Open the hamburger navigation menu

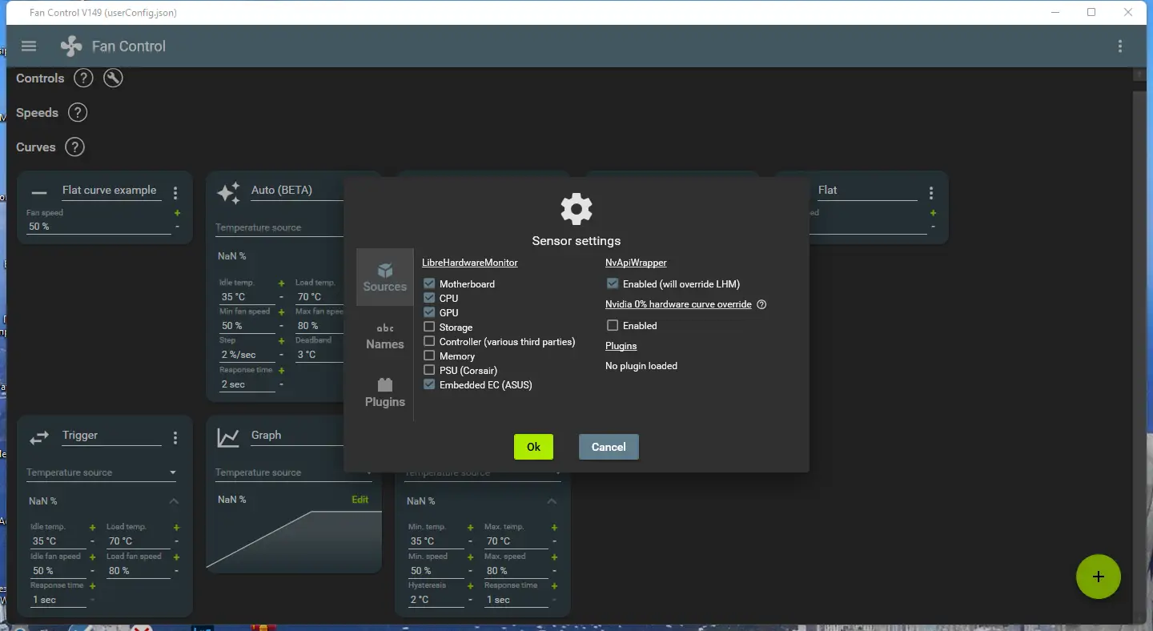tap(29, 46)
